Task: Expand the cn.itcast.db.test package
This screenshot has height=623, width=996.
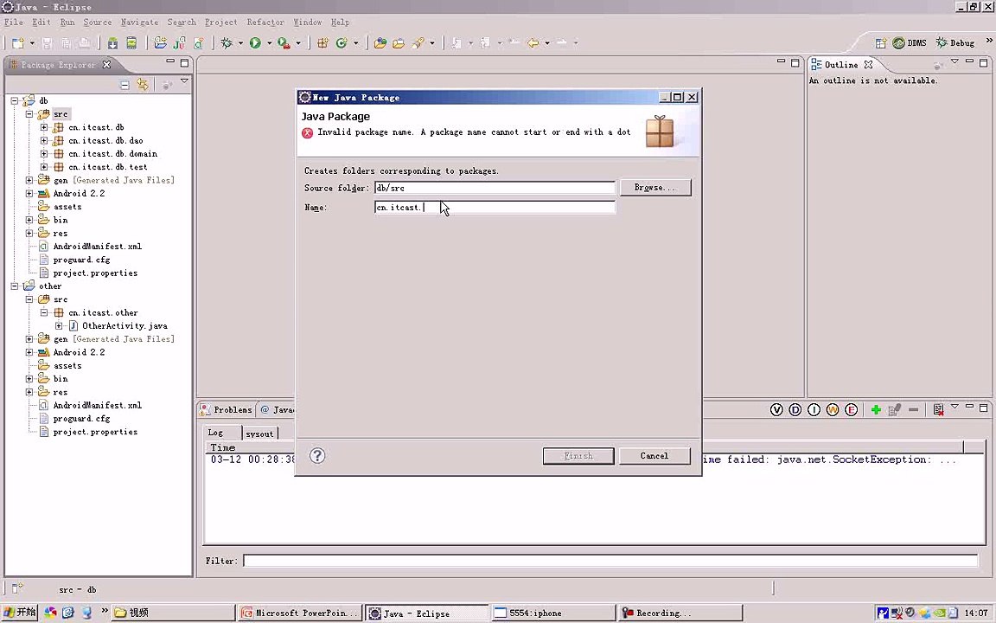Action: (x=44, y=167)
